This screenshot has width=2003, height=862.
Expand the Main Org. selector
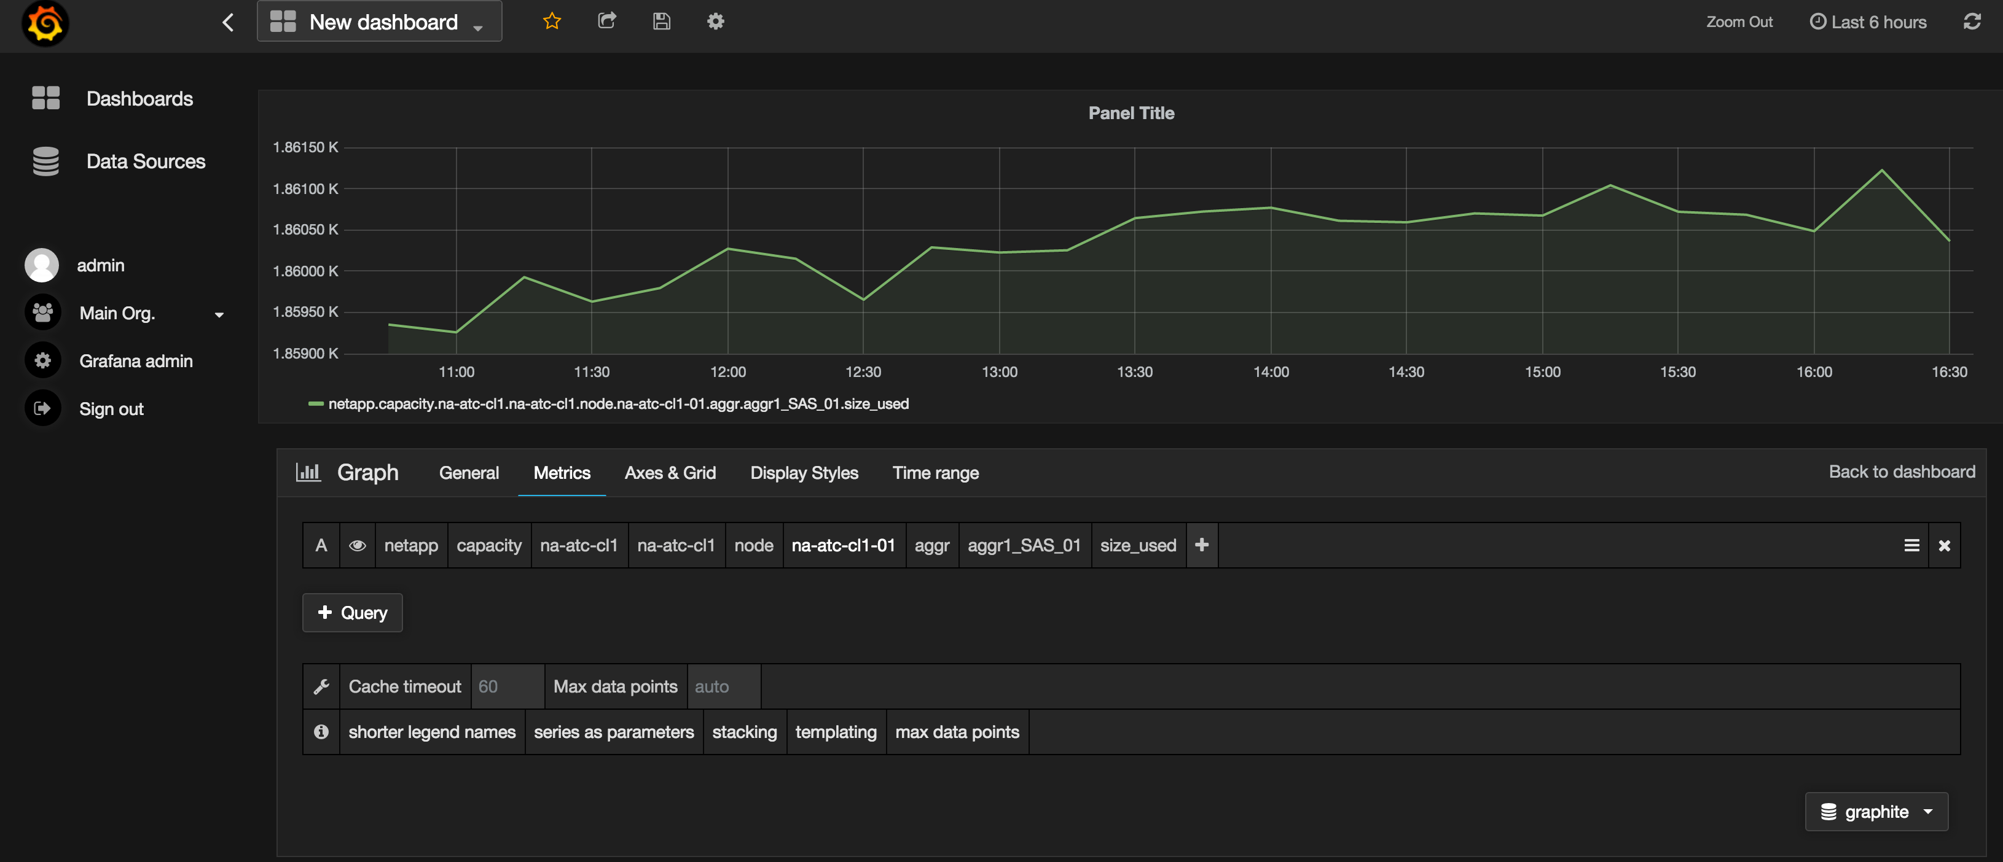tap(219, 313)
